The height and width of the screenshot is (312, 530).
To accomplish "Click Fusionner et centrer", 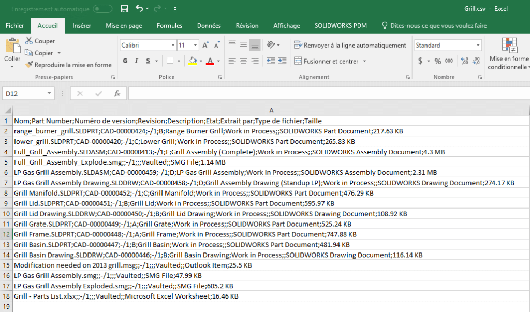I will (x=326, y=61).
